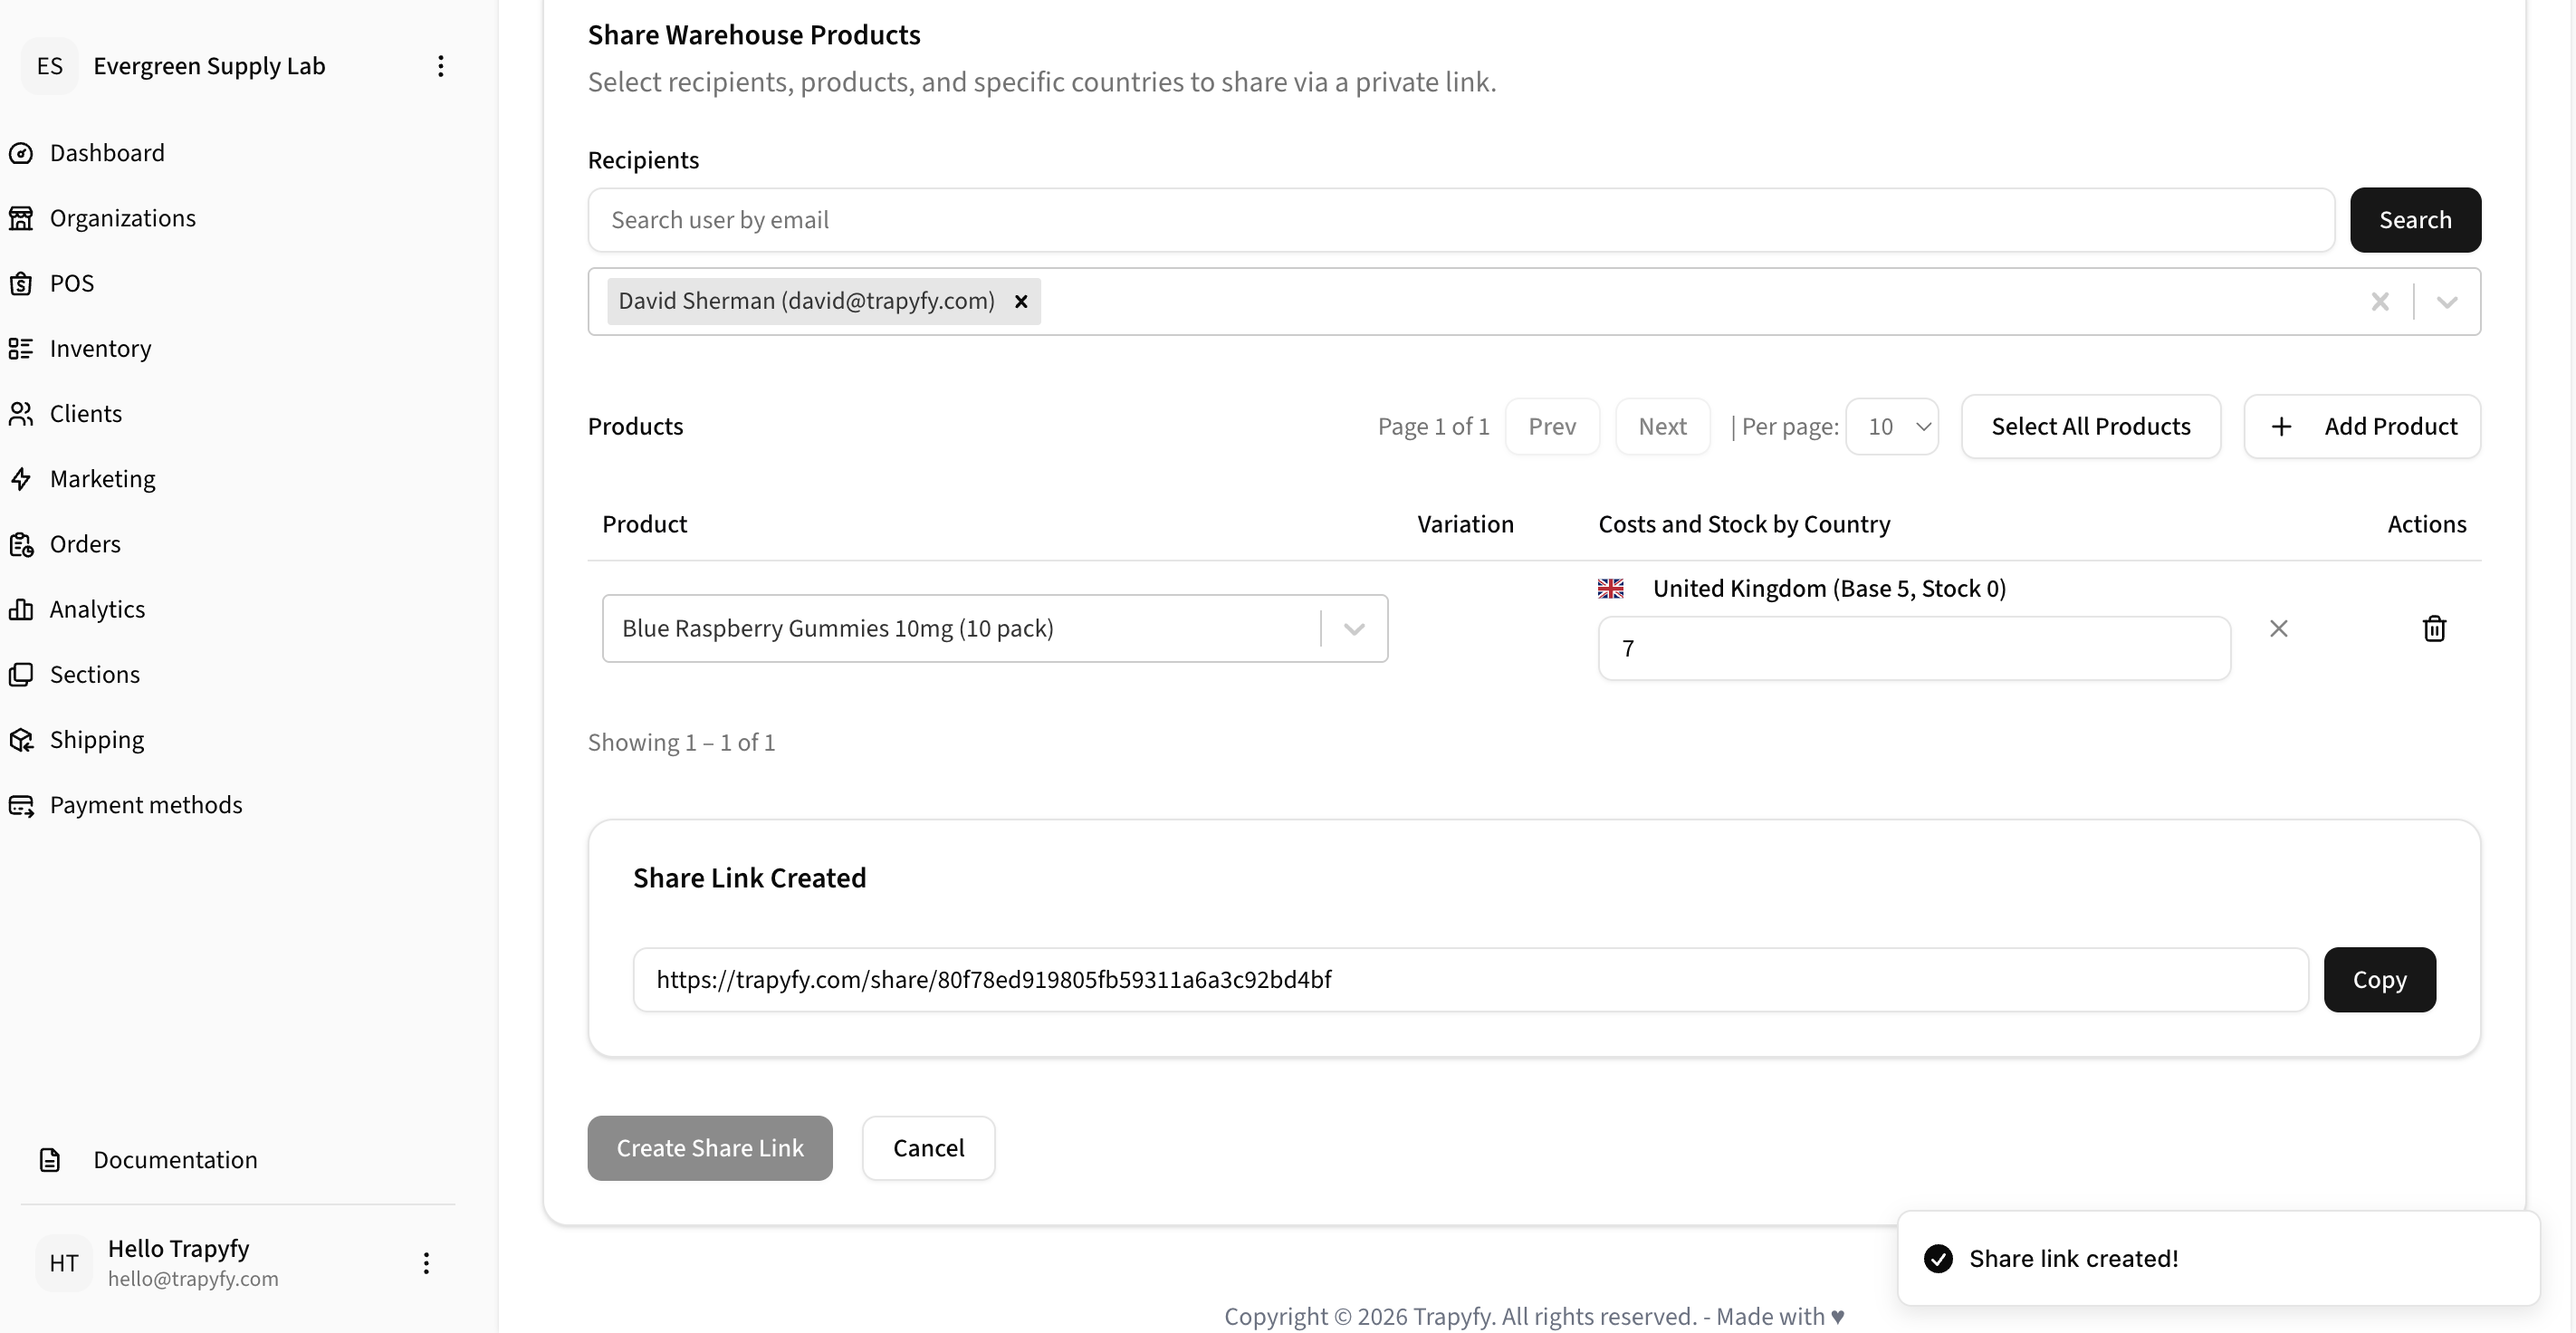Viewport: 2576px width, 1333px height.
Task: Open Clients from sidebar
Action: (86, 414)
